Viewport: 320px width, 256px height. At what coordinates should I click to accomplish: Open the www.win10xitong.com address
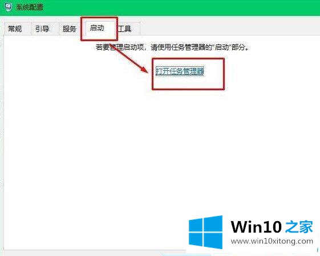pos(272,241)
